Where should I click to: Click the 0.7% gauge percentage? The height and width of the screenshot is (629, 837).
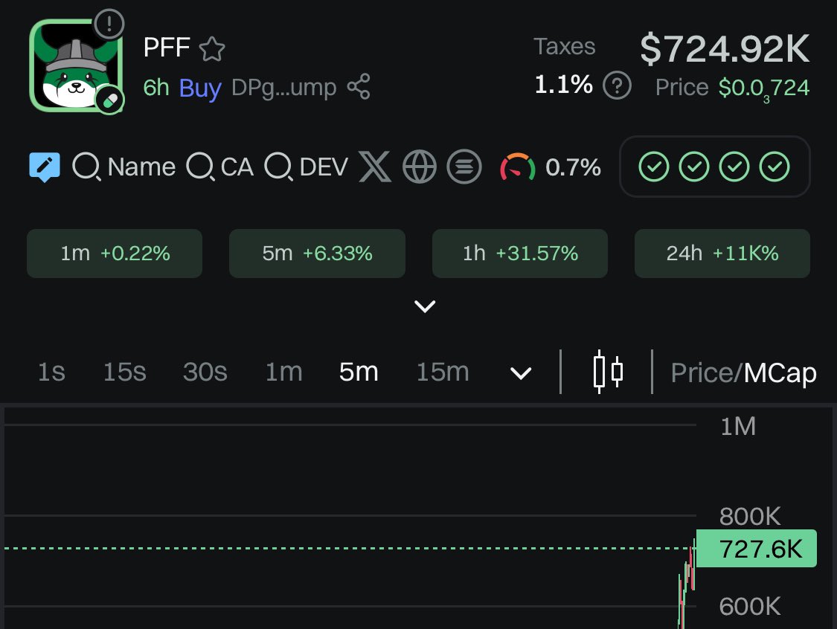point(573,167)
